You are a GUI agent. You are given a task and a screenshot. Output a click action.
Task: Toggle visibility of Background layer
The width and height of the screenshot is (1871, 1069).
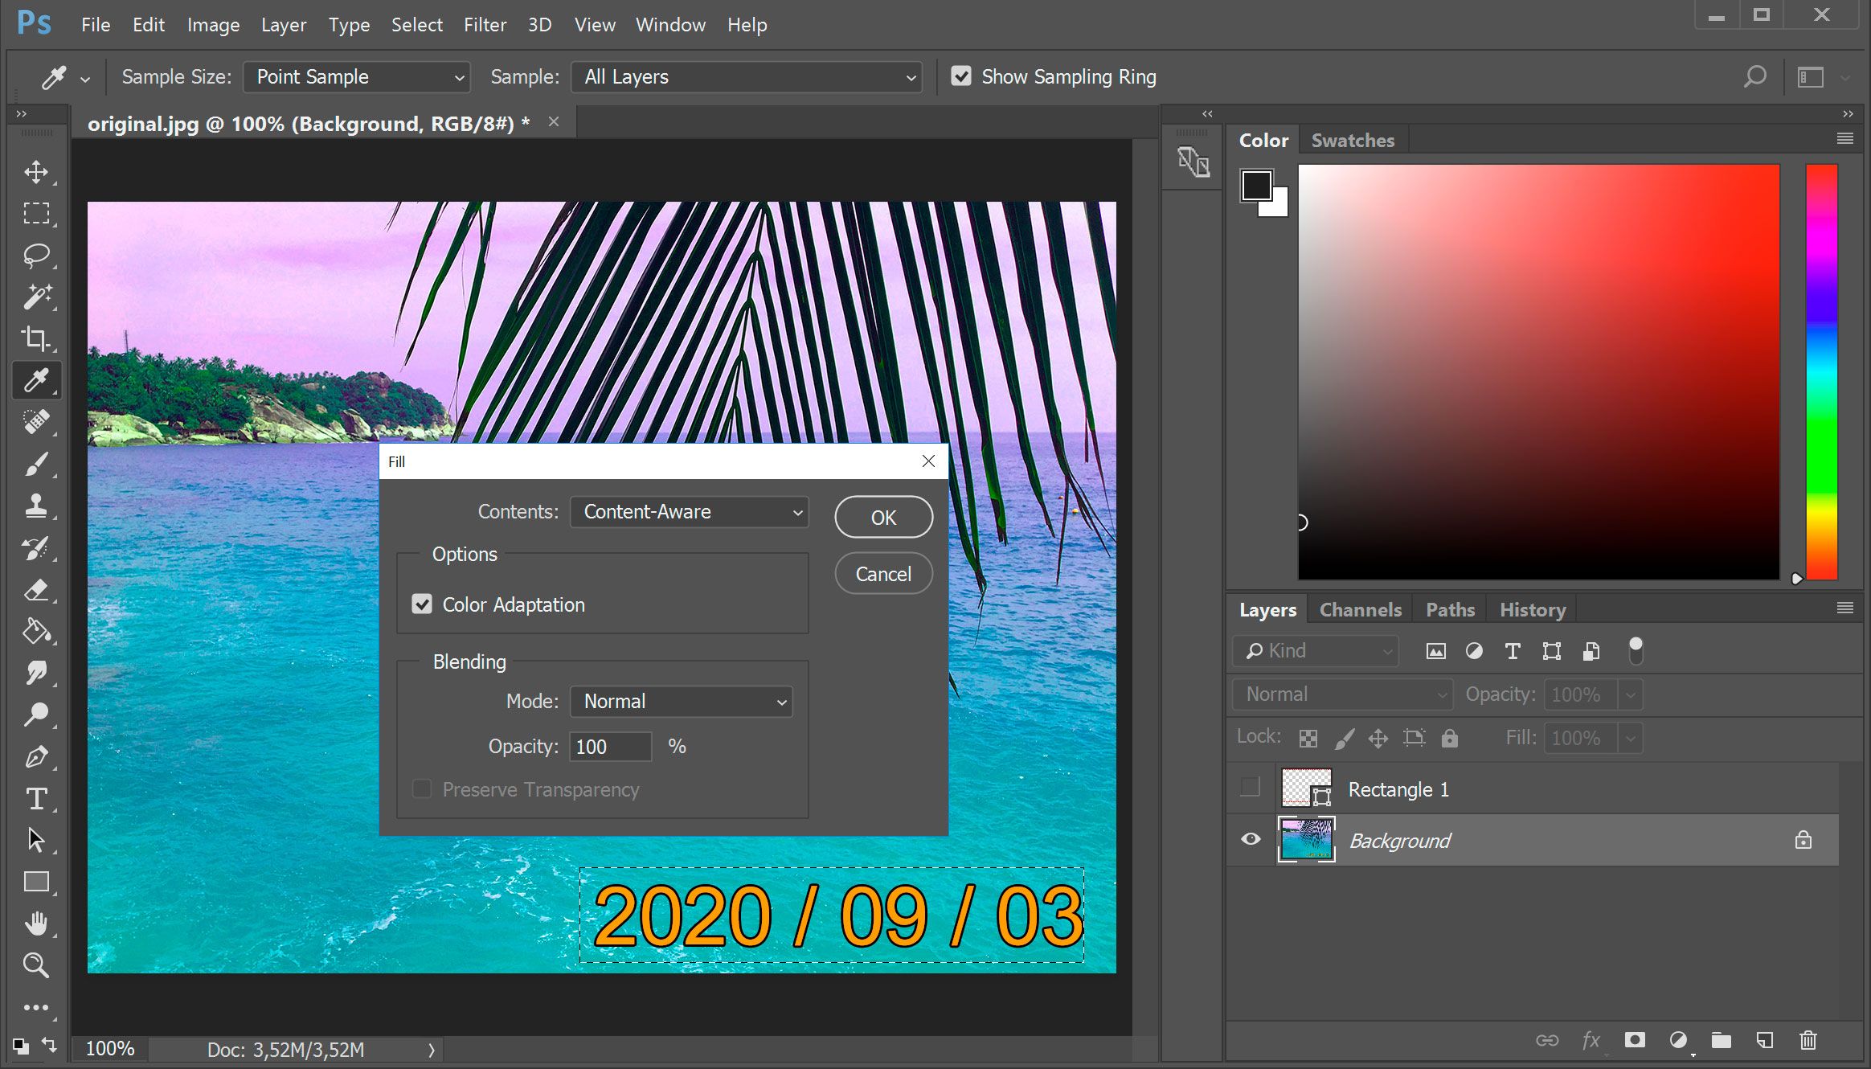pos(1249,840)
